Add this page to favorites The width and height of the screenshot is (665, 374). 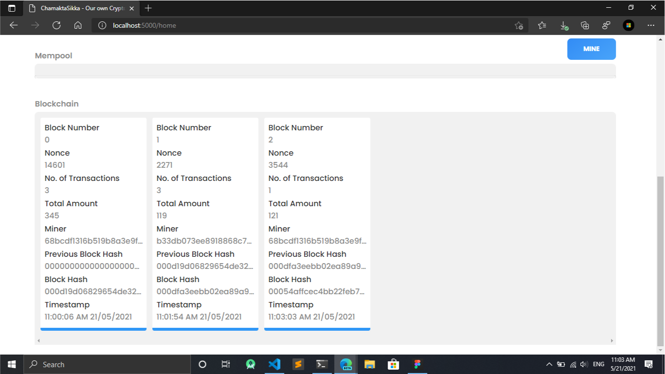coord(519,25)
